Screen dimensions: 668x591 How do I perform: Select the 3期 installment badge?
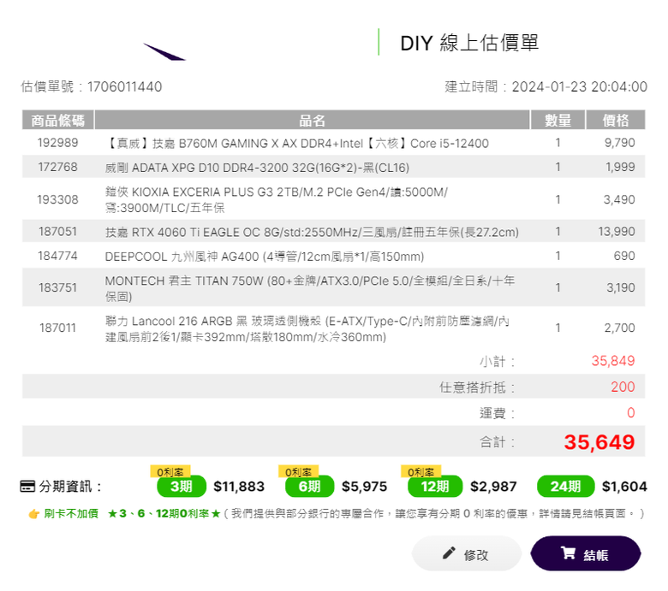coord(182,487)
